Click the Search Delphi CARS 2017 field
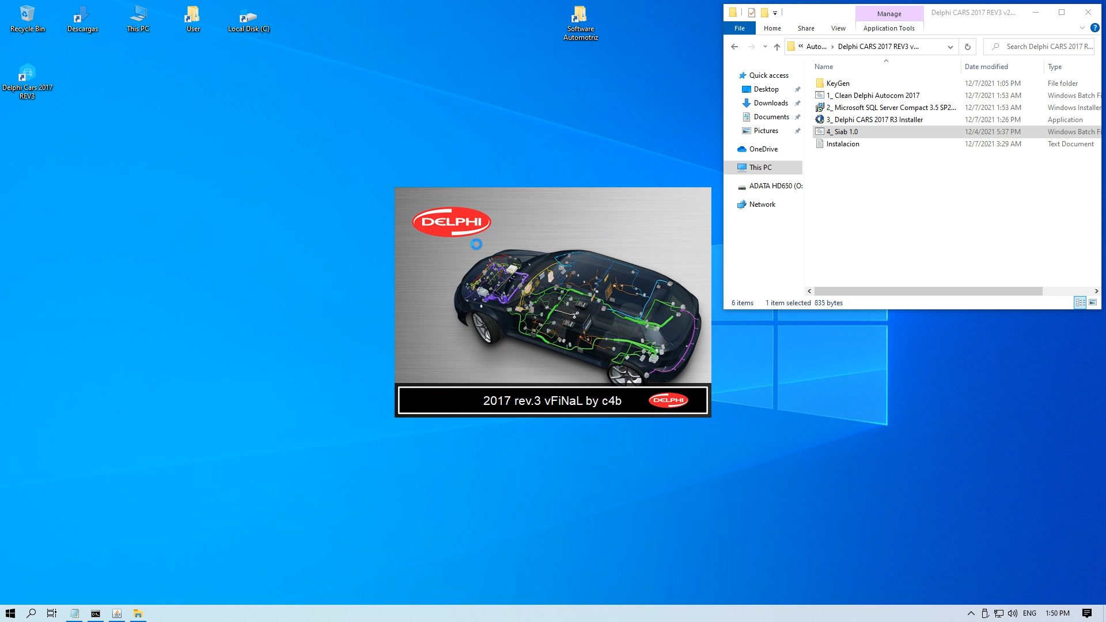This screenshot has height=622, width=1106. [x=1043, y=46]
